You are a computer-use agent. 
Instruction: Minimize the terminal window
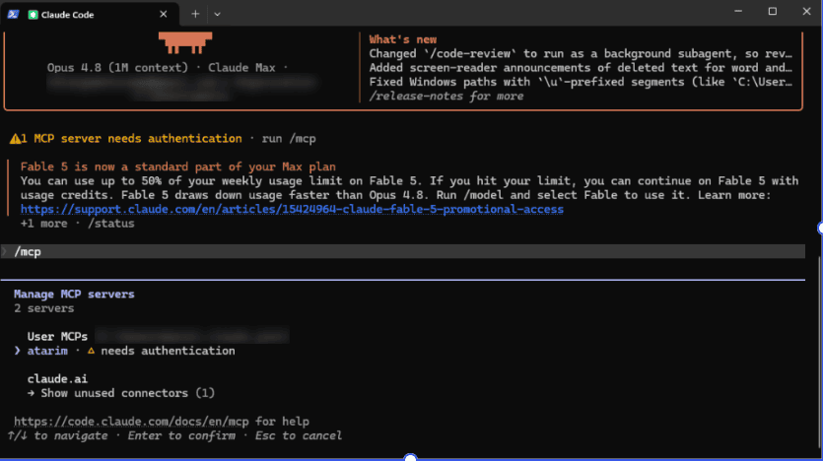point(738,11)
